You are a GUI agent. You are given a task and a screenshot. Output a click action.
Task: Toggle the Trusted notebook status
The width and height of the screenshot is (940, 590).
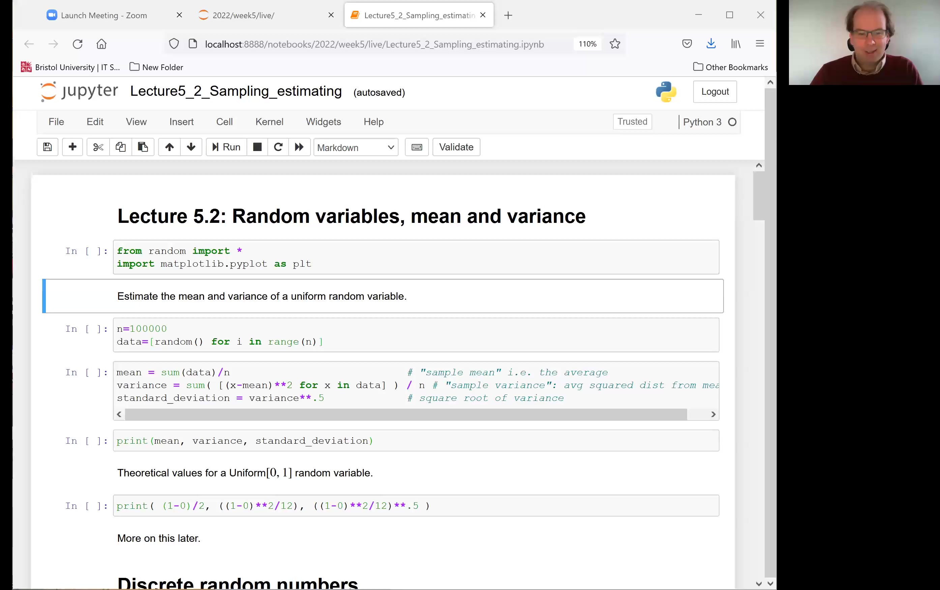pos(632,121)
